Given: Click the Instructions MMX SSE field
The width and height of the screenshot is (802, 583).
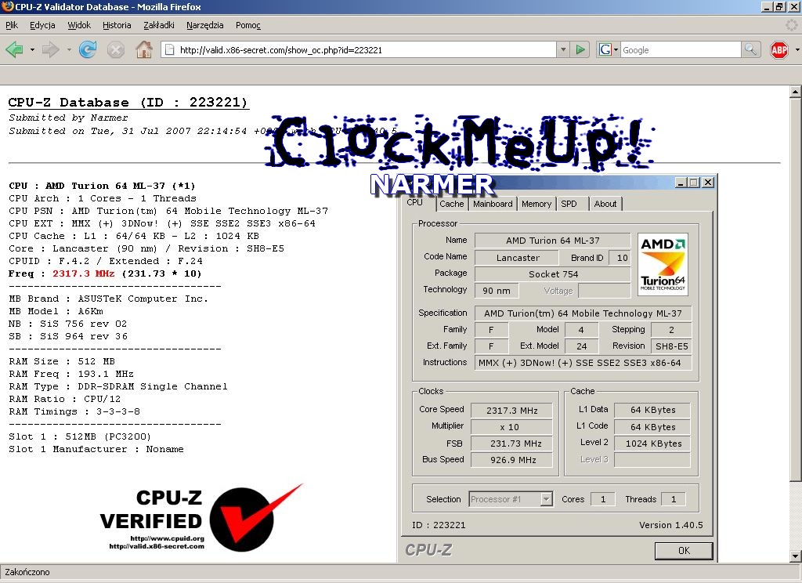Looking at the screenshot, I should pyautogui.click(x=583, y=362).
